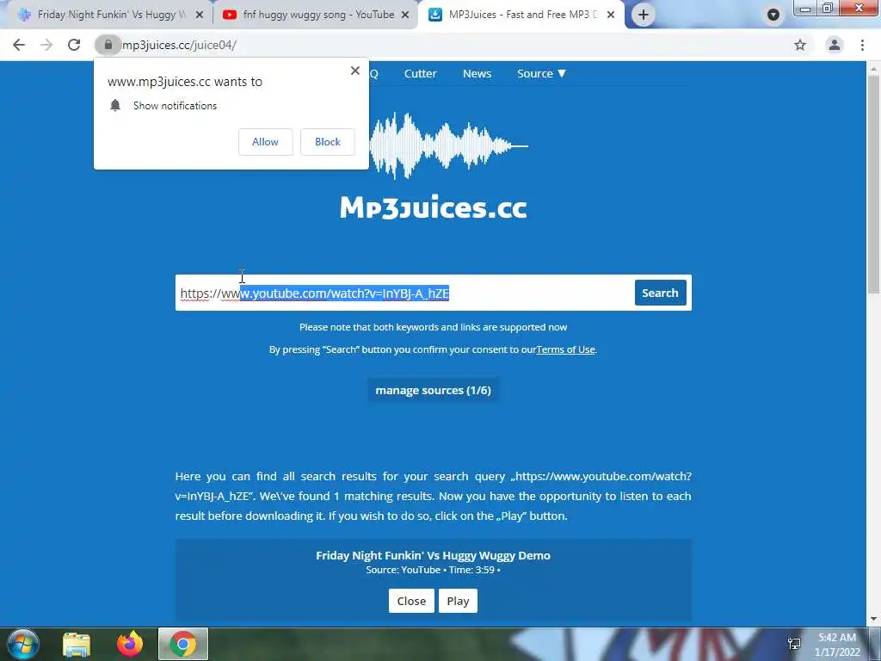The width and height of the screenshot is (881, 661).
Task: Click manage sources (1/6)
Action: 434,390
